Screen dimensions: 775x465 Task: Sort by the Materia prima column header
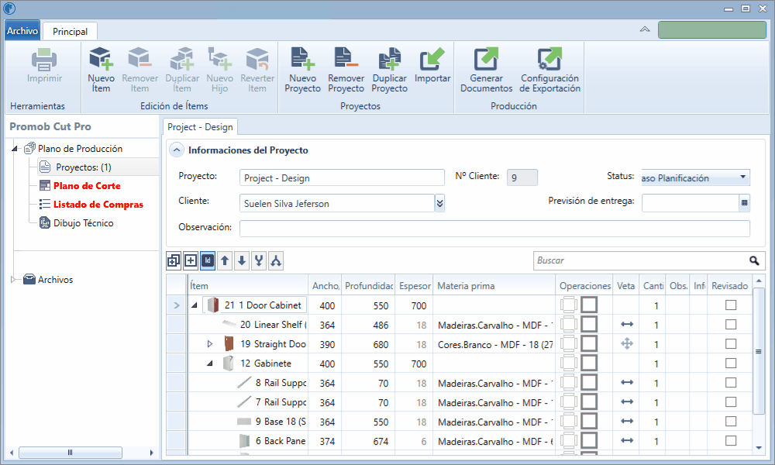pos(494,286)
